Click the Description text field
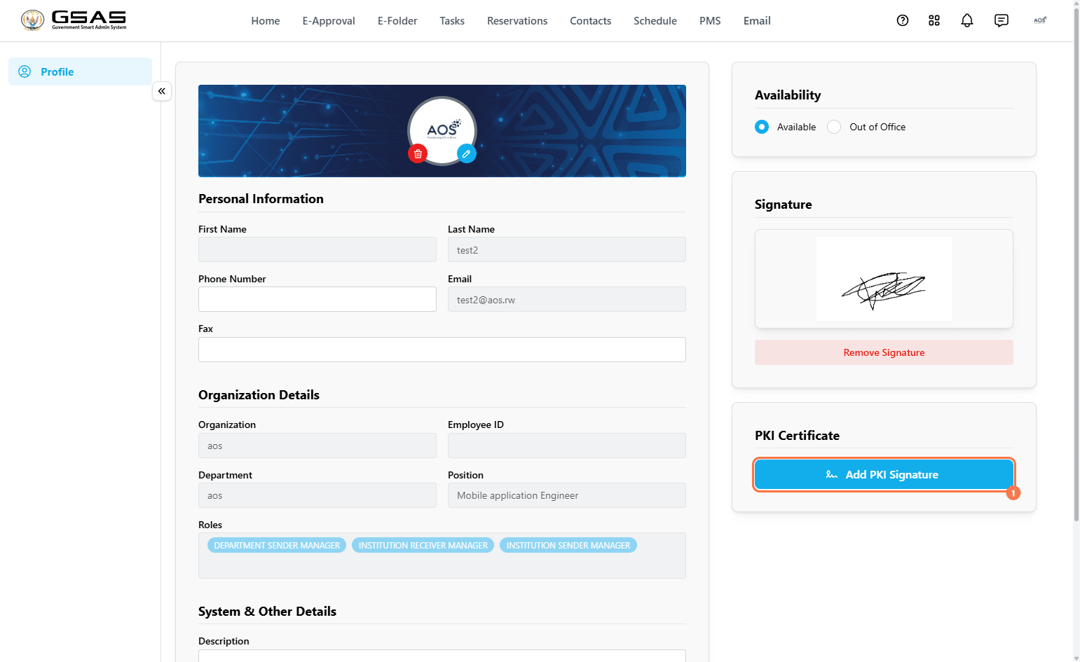 [442, 656]
